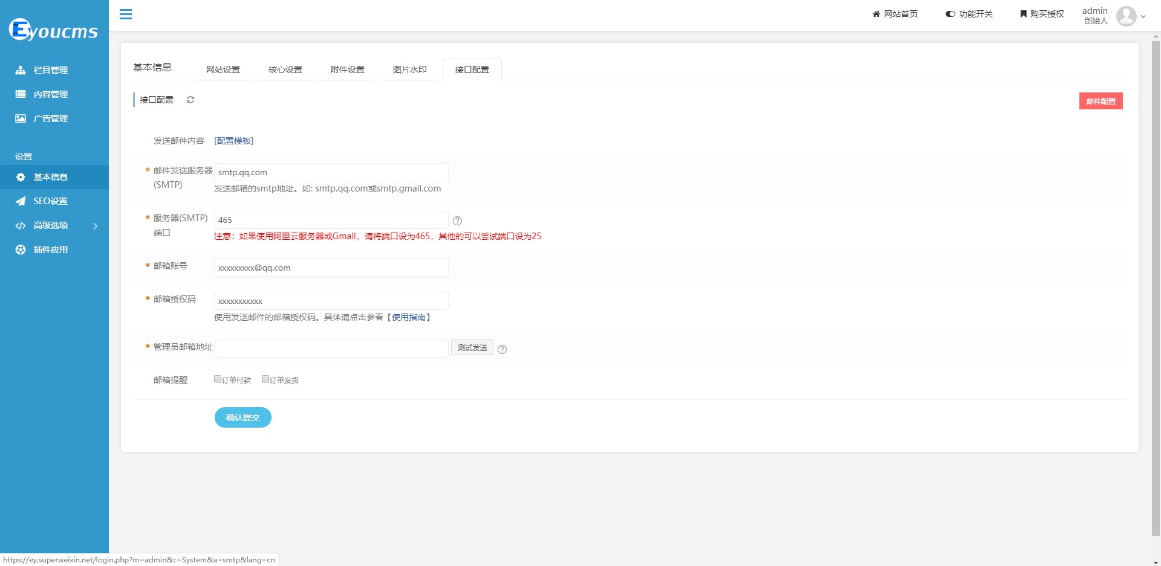1161x566 pixels.
Task: Click the help icon beside port field
Action: pyautogui.click(x=458, y=220)
